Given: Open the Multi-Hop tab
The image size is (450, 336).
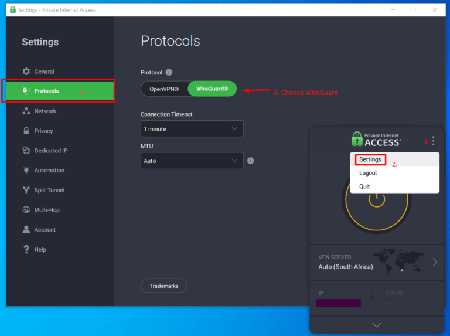Looking at the screenshot, I should pos(60,210).
